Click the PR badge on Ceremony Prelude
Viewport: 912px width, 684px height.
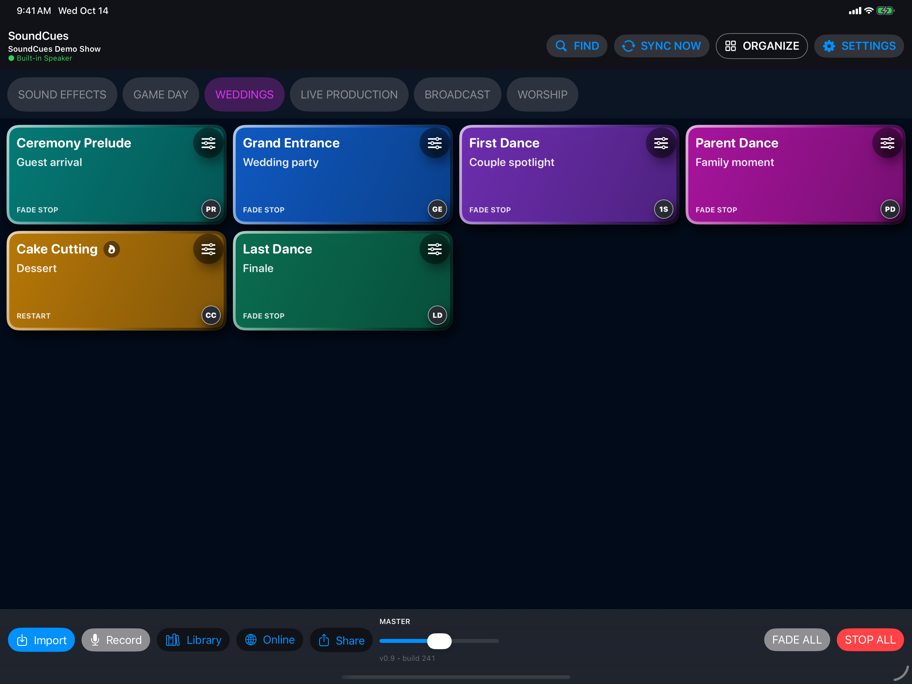tap(211, 209)
